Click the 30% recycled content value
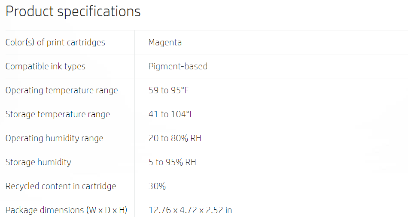Viewport: 408px width, 217px height. pos(157,186)
